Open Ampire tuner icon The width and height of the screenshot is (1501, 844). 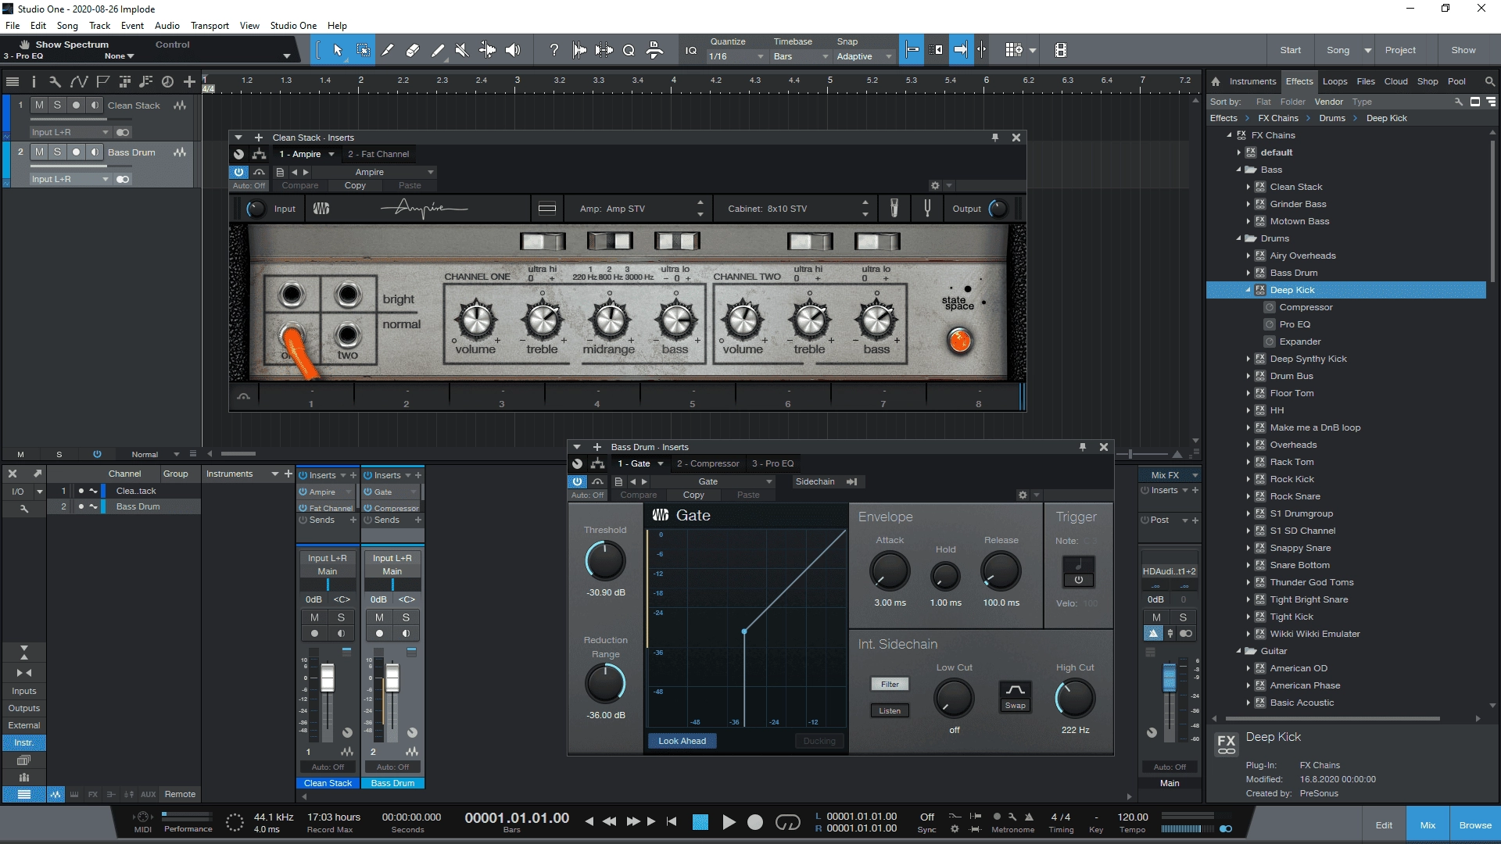tap(927, 209)
